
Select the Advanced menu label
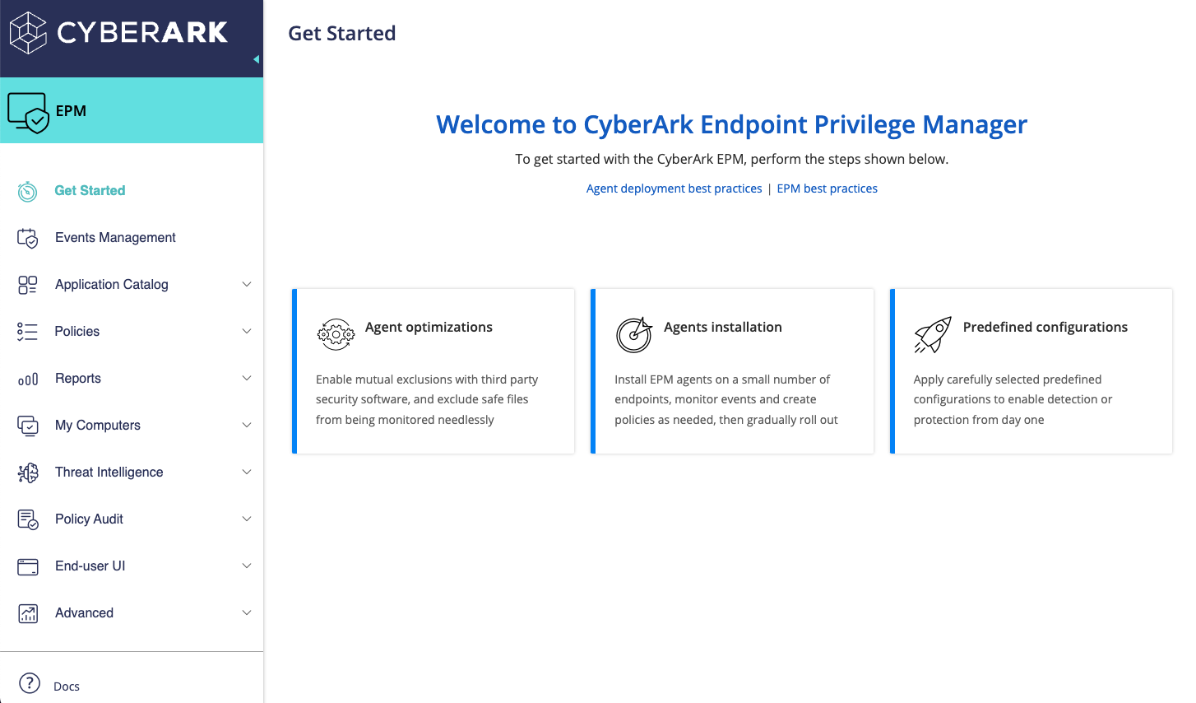[84, 612]
